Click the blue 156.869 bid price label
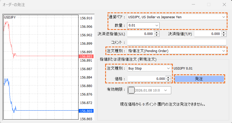The width and height of the screenshot is (232, 123). coord(86,111)
